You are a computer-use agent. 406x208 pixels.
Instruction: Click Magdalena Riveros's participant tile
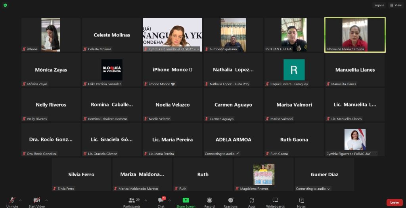click(x=264, y=174)
